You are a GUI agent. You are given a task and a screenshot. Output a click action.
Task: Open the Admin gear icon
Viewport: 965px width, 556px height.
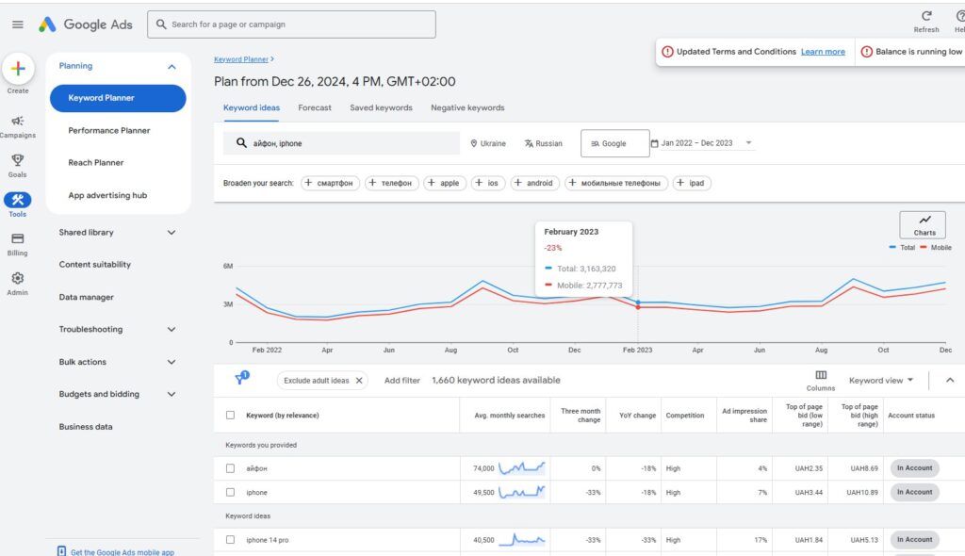coord(19,277)
